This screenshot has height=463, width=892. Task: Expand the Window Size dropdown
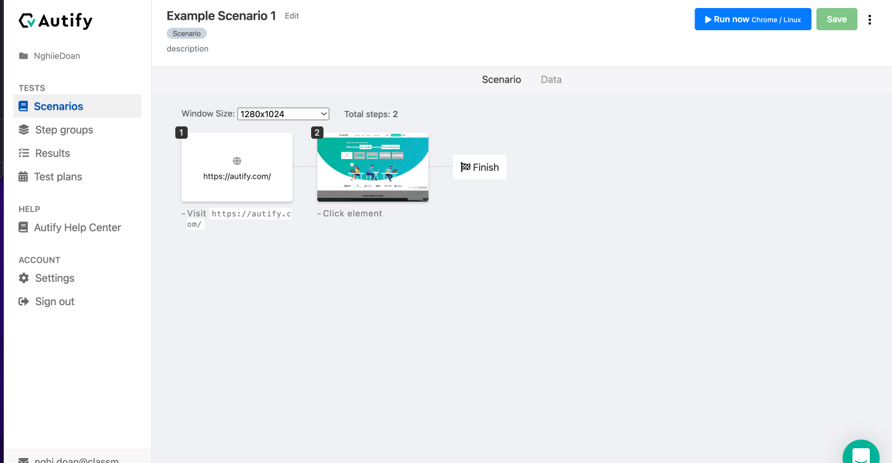coord(283,114)
